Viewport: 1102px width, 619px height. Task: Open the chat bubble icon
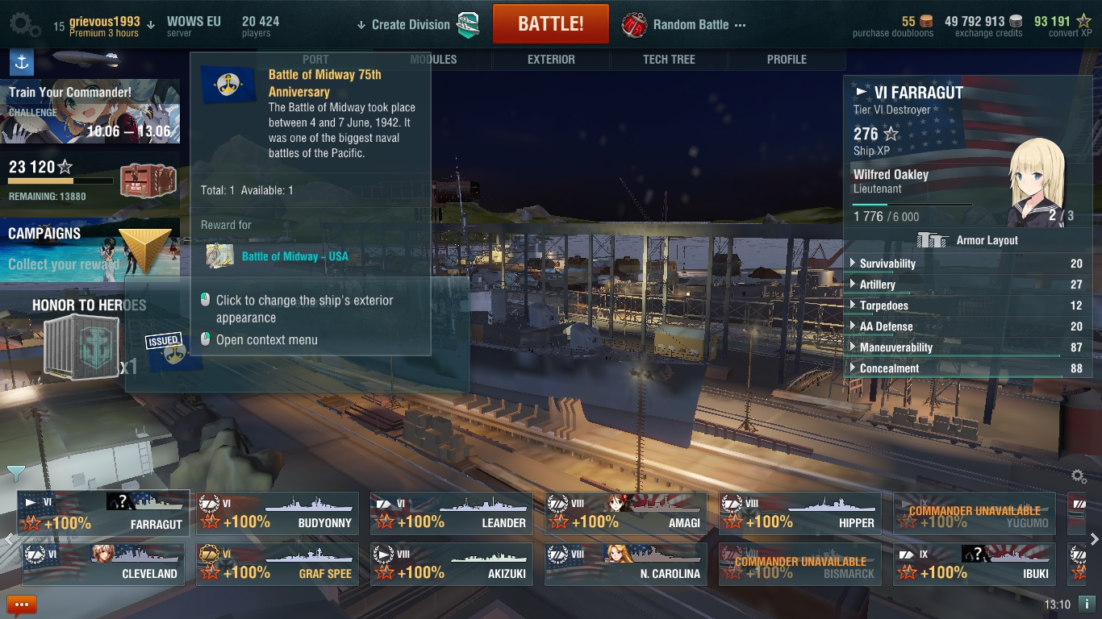(x=22, y=604)
